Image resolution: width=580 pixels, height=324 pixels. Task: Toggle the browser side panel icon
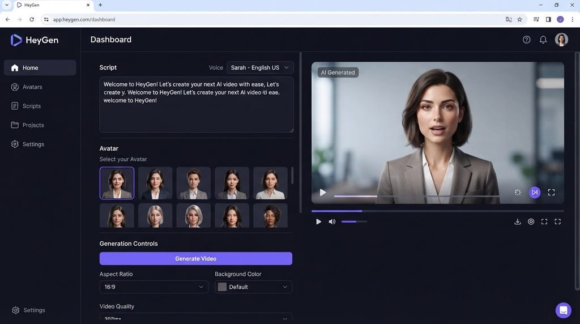[x=548, y=19]
